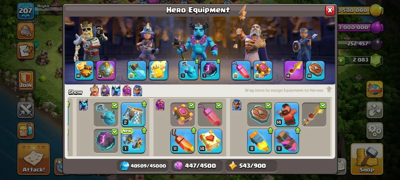The width and height of the screenshot is (400, 180).
Task: Open Minion Prince's Henchmen Puppet slot
Action: [x=188, y=70]
